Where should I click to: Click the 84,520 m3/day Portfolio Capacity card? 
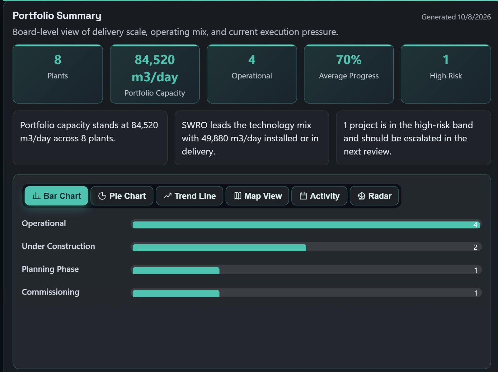click(155, 74)
